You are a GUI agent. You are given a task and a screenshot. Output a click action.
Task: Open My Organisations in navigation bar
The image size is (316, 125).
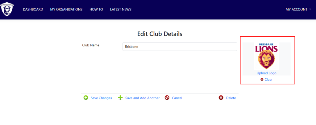pyautogui.click(x=66, y=10)
